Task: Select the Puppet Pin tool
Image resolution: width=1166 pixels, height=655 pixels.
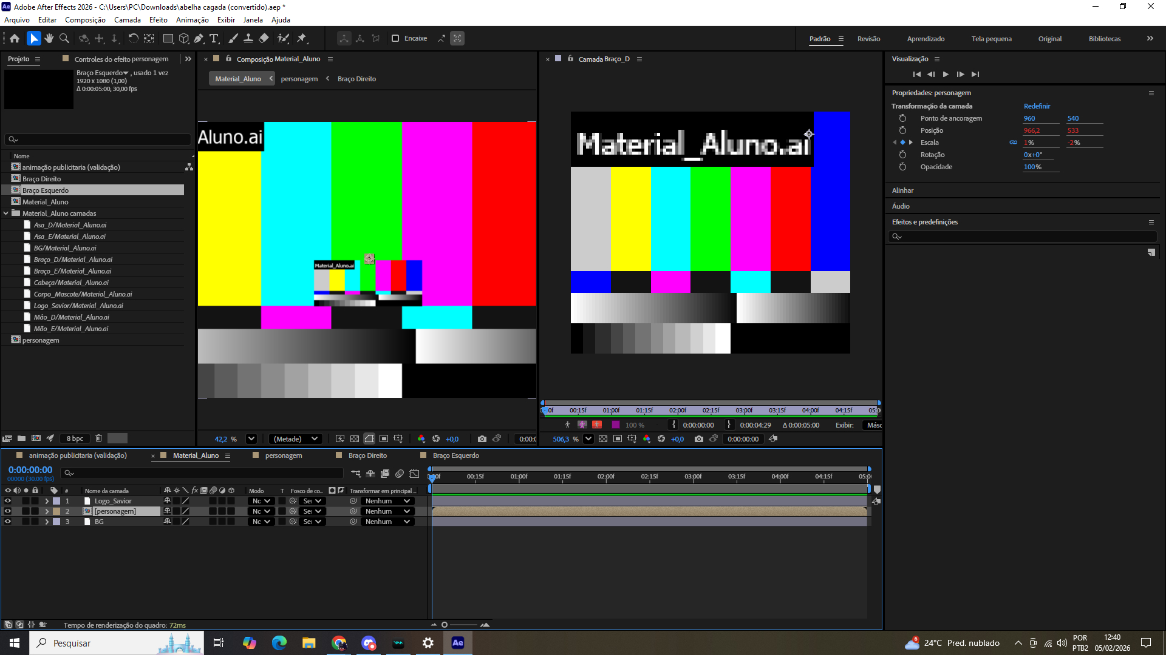Action: (302, 38)
